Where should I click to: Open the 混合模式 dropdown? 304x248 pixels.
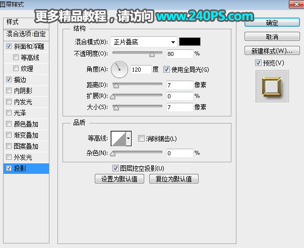pos(144,42)
